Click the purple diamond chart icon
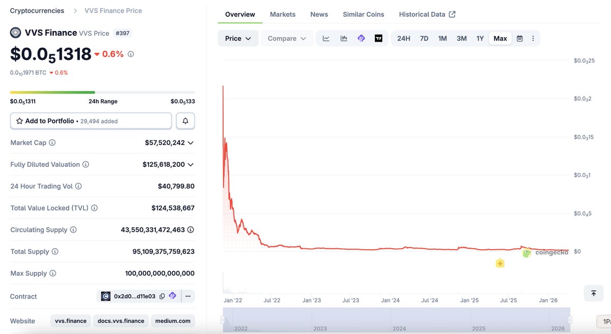 (361, 39)
